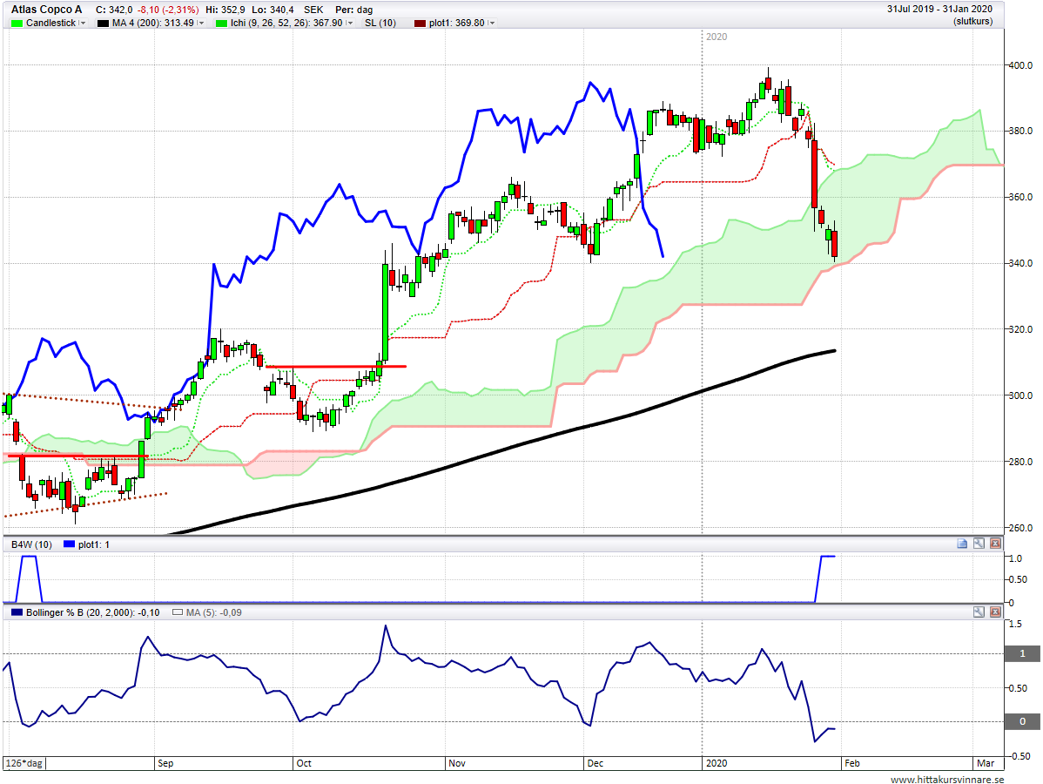The width and height of the screenshot is (1043, 784).
Task: Click the Bollinger % B (20, 2,000) title
Action: click(x=92, y=612)
